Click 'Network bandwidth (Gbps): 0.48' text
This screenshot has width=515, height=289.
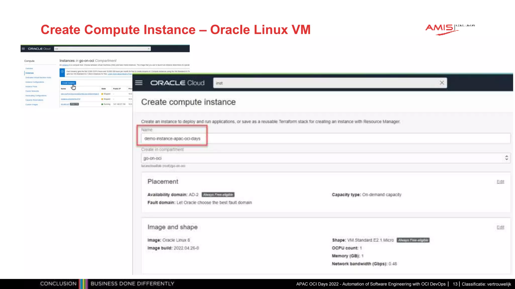point(364,264)
